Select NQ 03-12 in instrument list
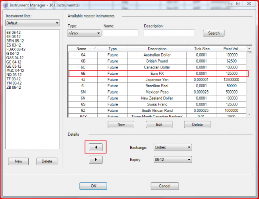Viewport: 259px width, 199px height. (14, 75)
